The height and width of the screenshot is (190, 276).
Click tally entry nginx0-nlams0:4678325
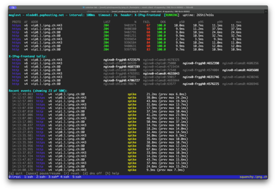click(x=161, y=60)
